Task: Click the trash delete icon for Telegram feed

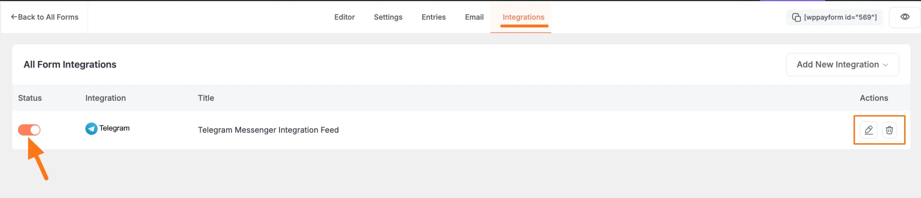Action: (x=889, y=130)
